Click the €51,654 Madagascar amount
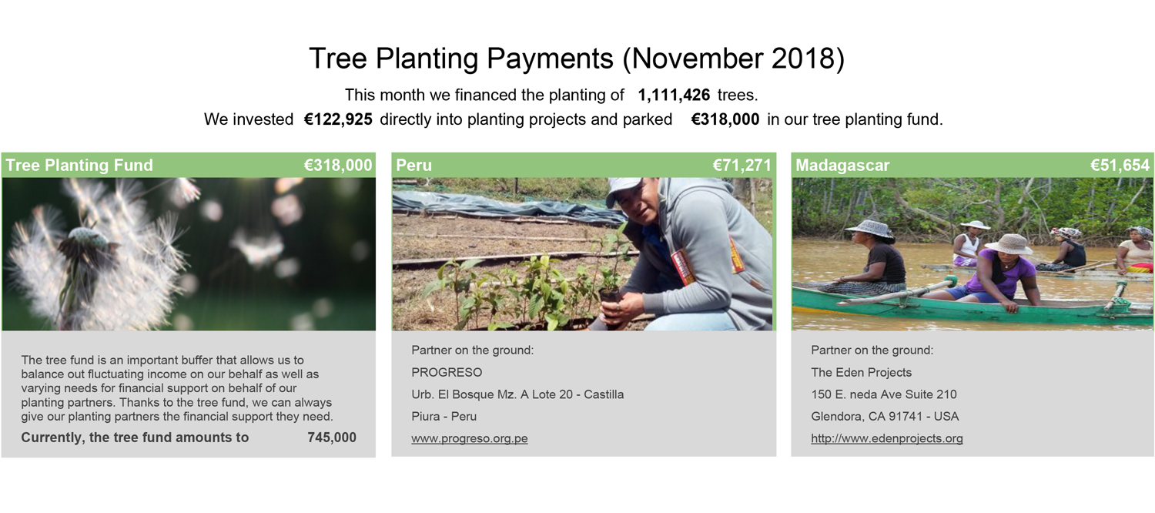The image size is (1155, 513). (1120, 165)
